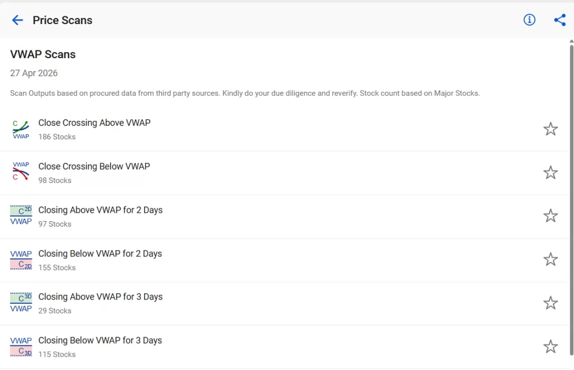Click the Closing Below VWAP for 2 Days icon
This screenshot has height=370, width=574.
21,259
